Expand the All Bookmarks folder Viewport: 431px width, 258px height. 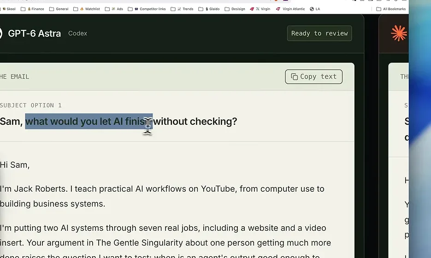coord(391,9)
